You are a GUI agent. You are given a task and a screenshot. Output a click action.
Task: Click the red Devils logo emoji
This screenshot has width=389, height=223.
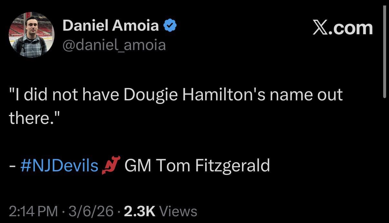pyautogui.click(x=111, y=165)
